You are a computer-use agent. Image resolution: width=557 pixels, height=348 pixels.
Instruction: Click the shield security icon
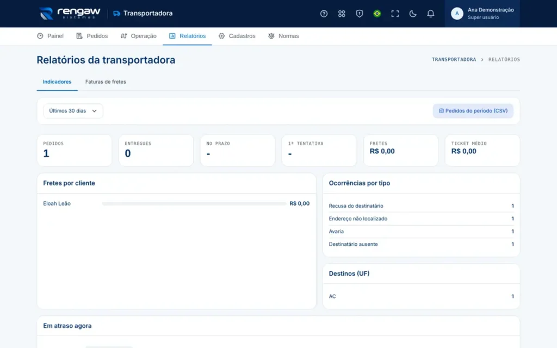click(x=359, y=14)
